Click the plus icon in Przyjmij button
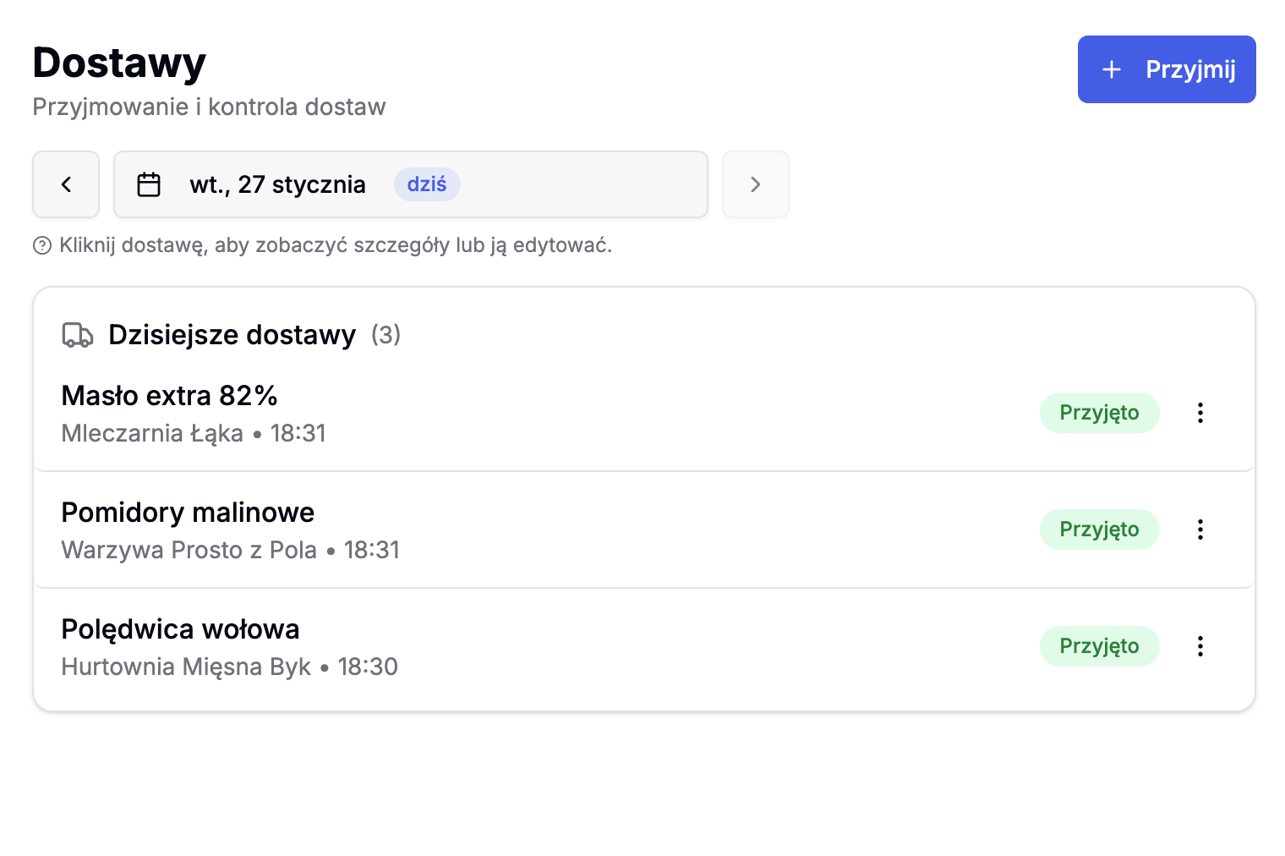Viewport: 1285px width, 856px height. click(1112, 69)
